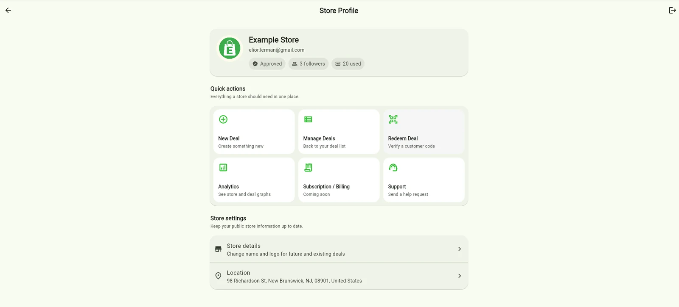Click 'Back to your deal list' subtitle
679x307 pixels.
pyautogui.click(x=324, y=147)
